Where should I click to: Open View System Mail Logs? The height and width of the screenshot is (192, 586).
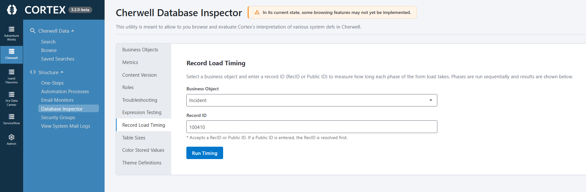click(66, 126)
